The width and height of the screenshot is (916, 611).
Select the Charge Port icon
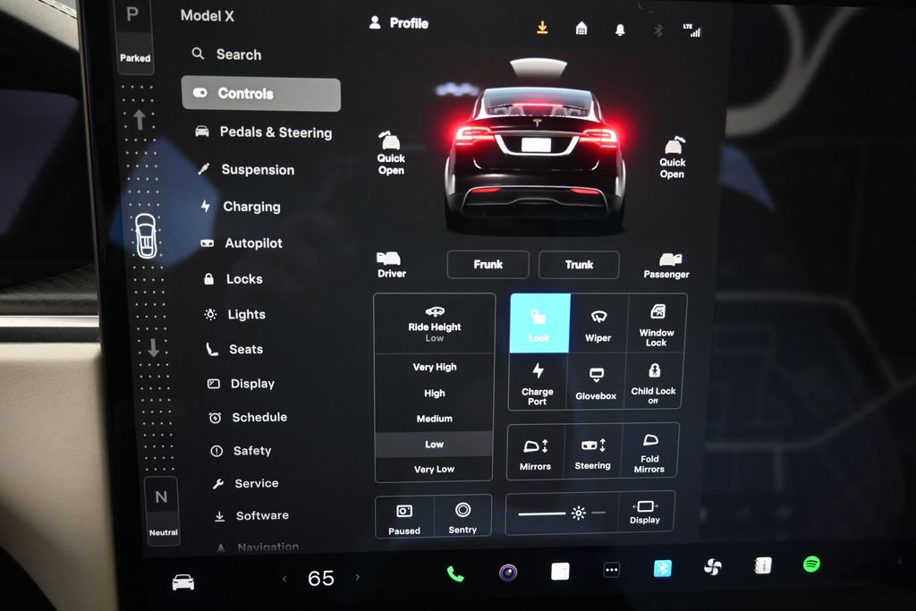(536, 381)
